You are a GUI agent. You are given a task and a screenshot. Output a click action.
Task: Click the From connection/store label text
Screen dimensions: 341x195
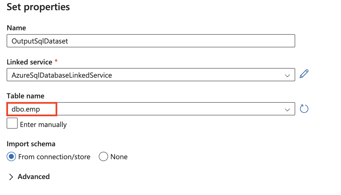[54, 157]
